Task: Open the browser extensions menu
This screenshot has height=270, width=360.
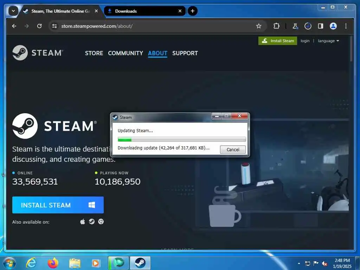Action: 276,26
